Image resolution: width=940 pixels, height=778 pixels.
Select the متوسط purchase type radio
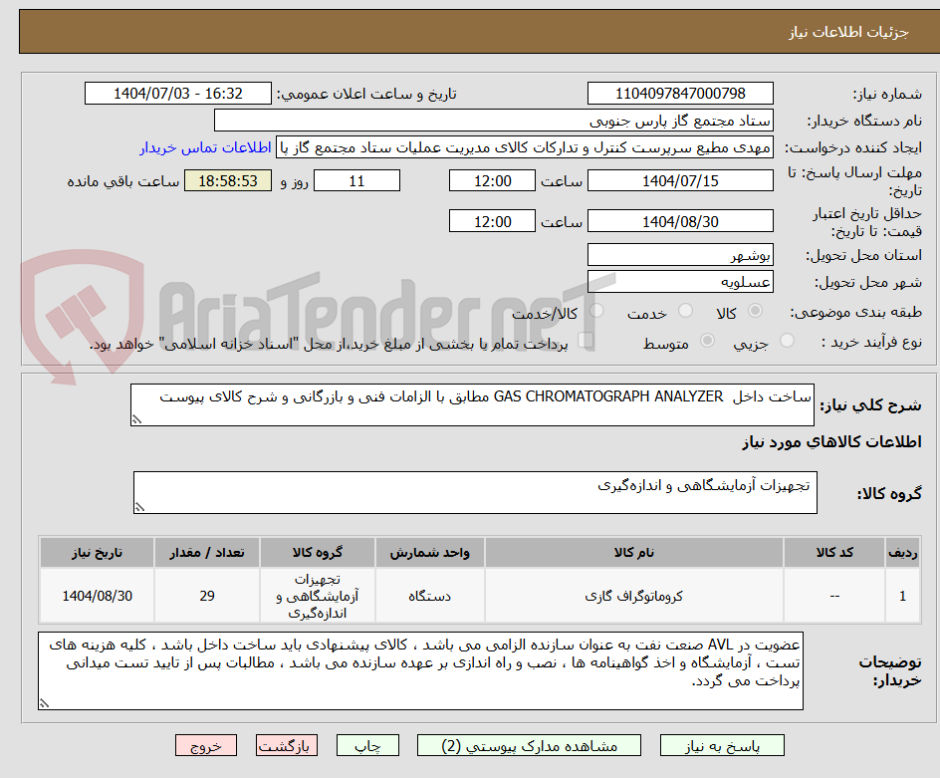pos(707,342)
